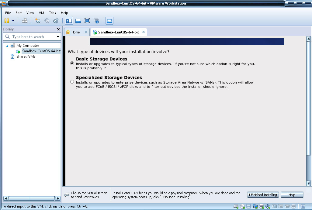Screen dimensions: 312x210
Task: Toggle the console view toolbar icon
Action: click(x=109, y=21)
